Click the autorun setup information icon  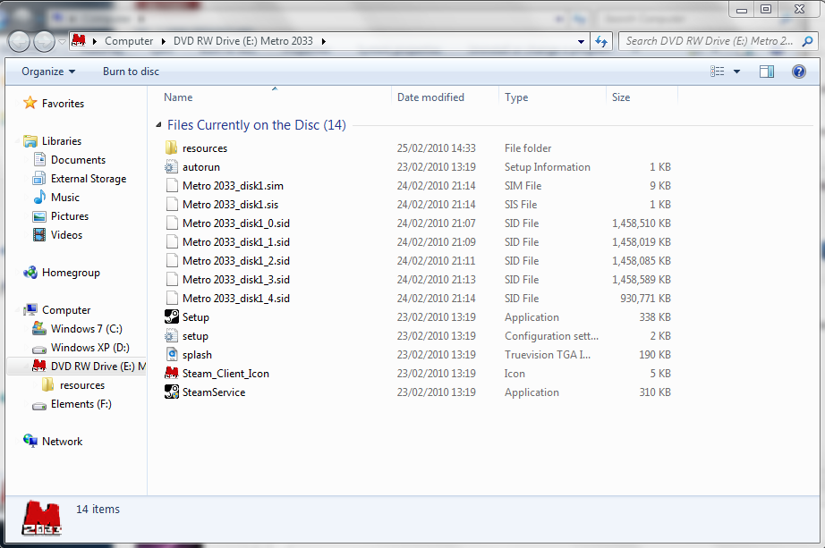click(x=172, y=167)
